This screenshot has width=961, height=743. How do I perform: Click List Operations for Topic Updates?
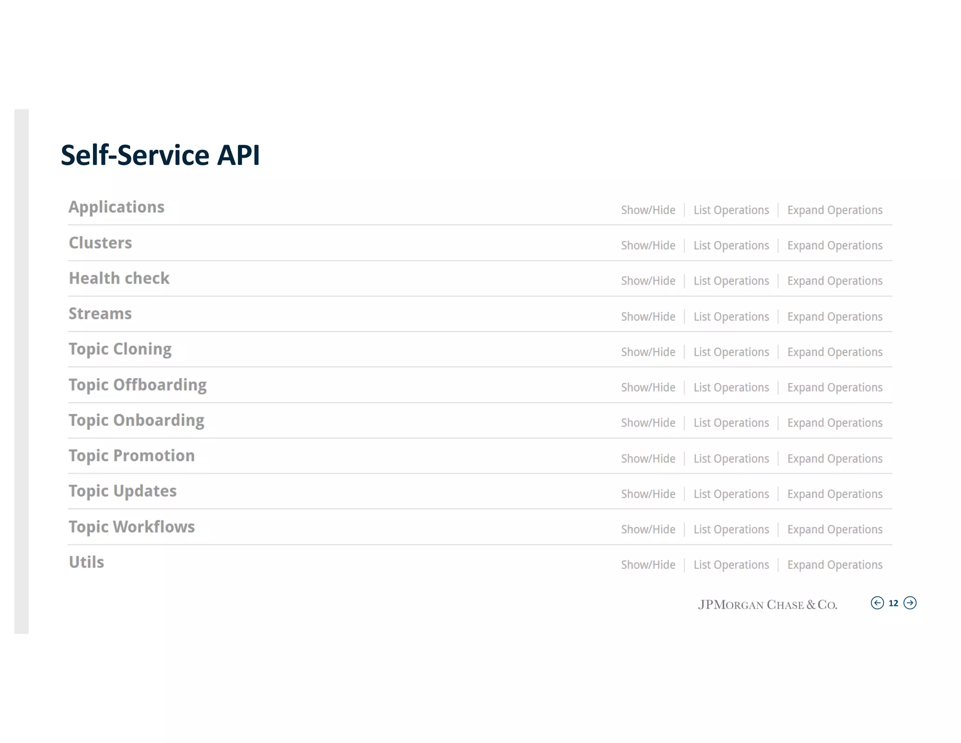coord(731,494)
